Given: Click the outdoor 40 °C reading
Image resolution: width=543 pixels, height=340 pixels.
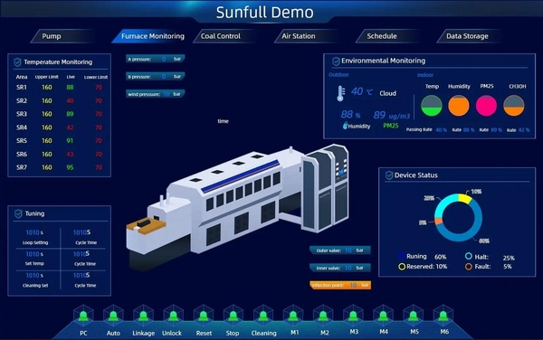Looking at the screenshot, I should pos(362,91).
